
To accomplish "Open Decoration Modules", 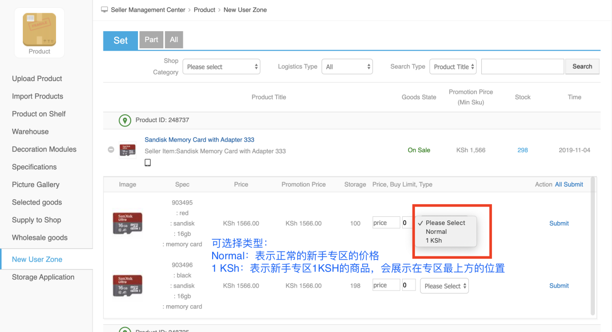I will [44, 149].
